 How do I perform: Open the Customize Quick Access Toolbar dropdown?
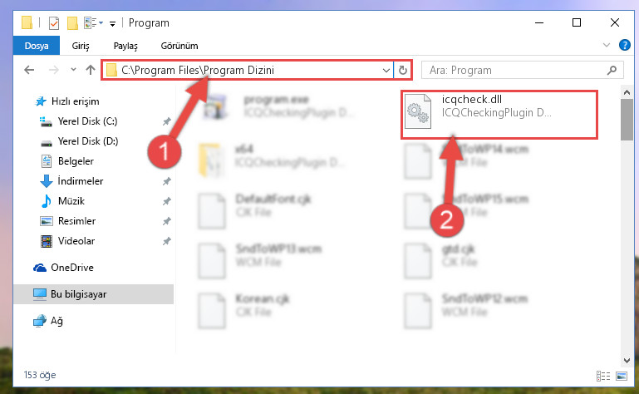[x=112, y=24]
